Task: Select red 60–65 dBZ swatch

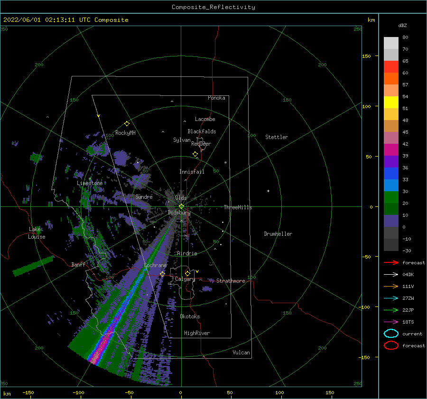Action: (x=391, y=67)
